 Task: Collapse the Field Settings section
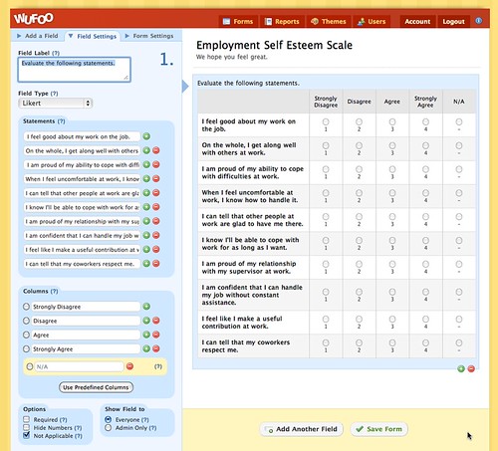93,36
